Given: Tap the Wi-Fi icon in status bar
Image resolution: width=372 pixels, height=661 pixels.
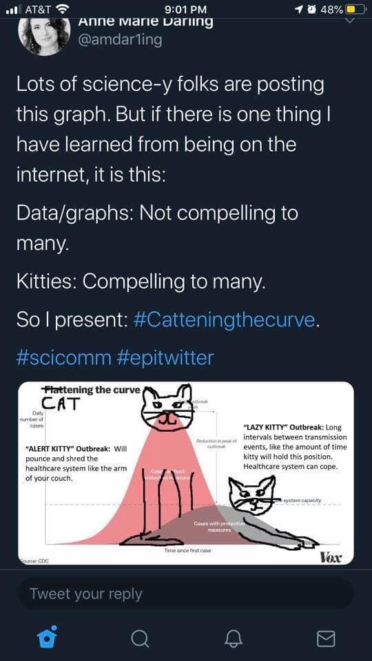Looking at the screenshot, I should tap(62, 8).
